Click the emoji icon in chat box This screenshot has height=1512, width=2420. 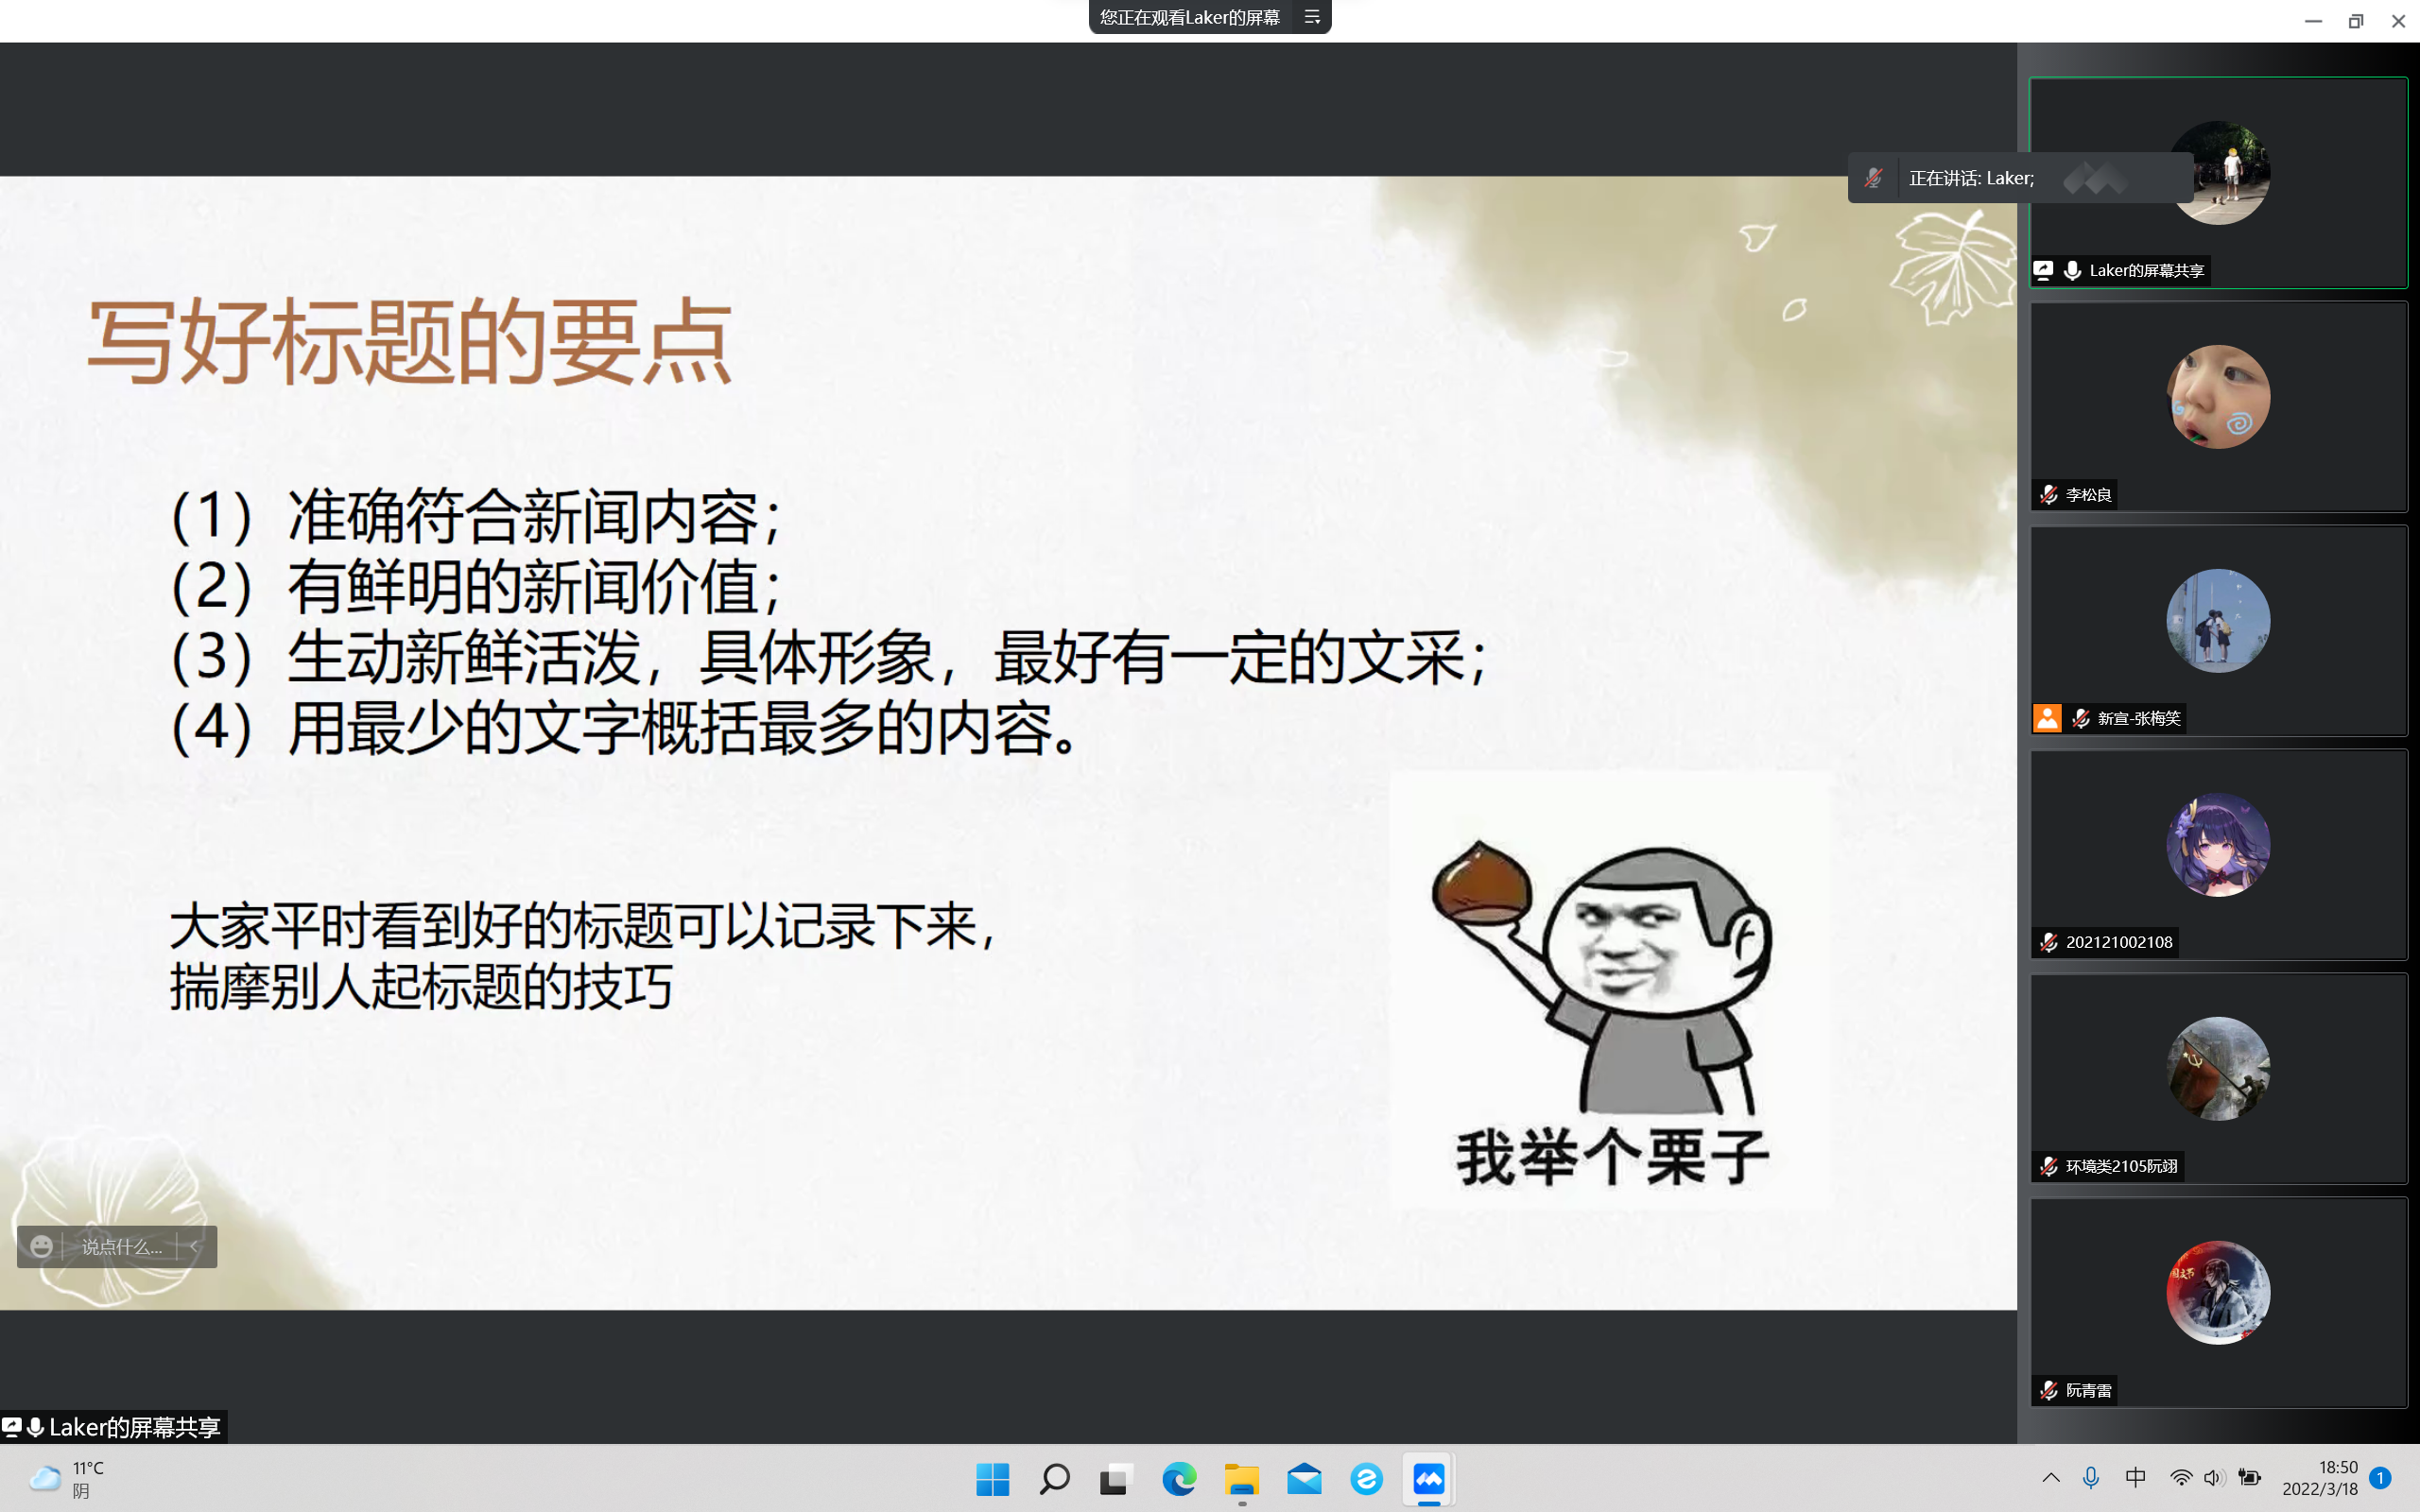point(41,1246)
